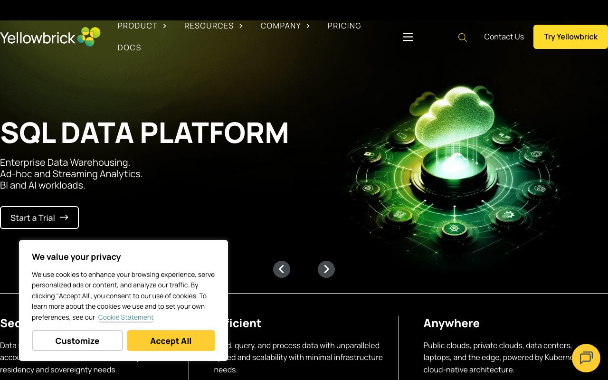
Task: Click Customize in cookie dialog
Action: pyautogui.click(x=77, y=341)
